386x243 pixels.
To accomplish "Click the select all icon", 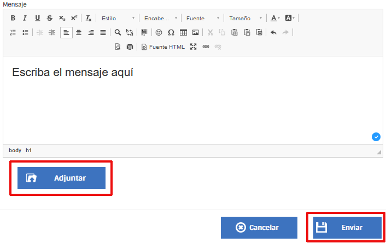I will (144, 32).
